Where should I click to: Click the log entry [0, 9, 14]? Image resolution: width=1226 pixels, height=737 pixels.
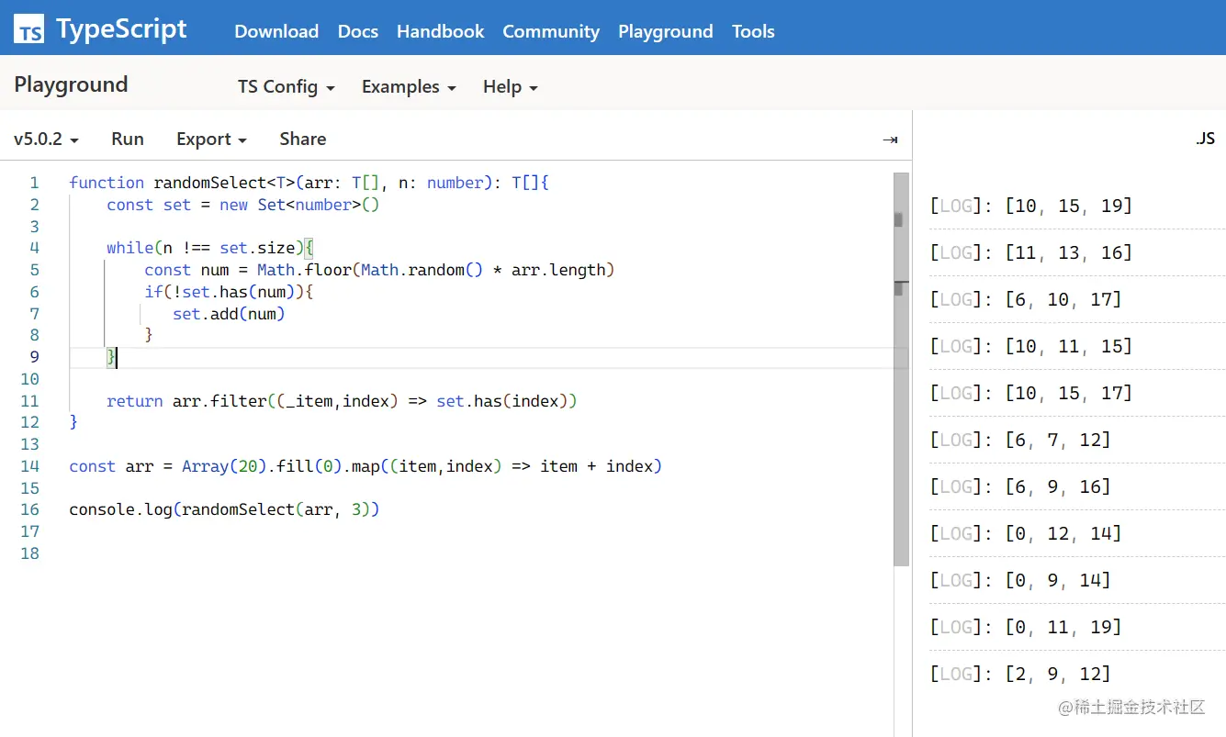tap(1020, 580)
